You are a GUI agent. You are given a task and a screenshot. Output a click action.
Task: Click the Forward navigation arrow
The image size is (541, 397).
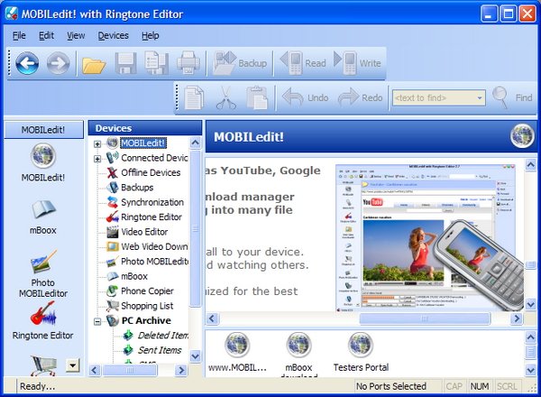(x=58, y=63)
